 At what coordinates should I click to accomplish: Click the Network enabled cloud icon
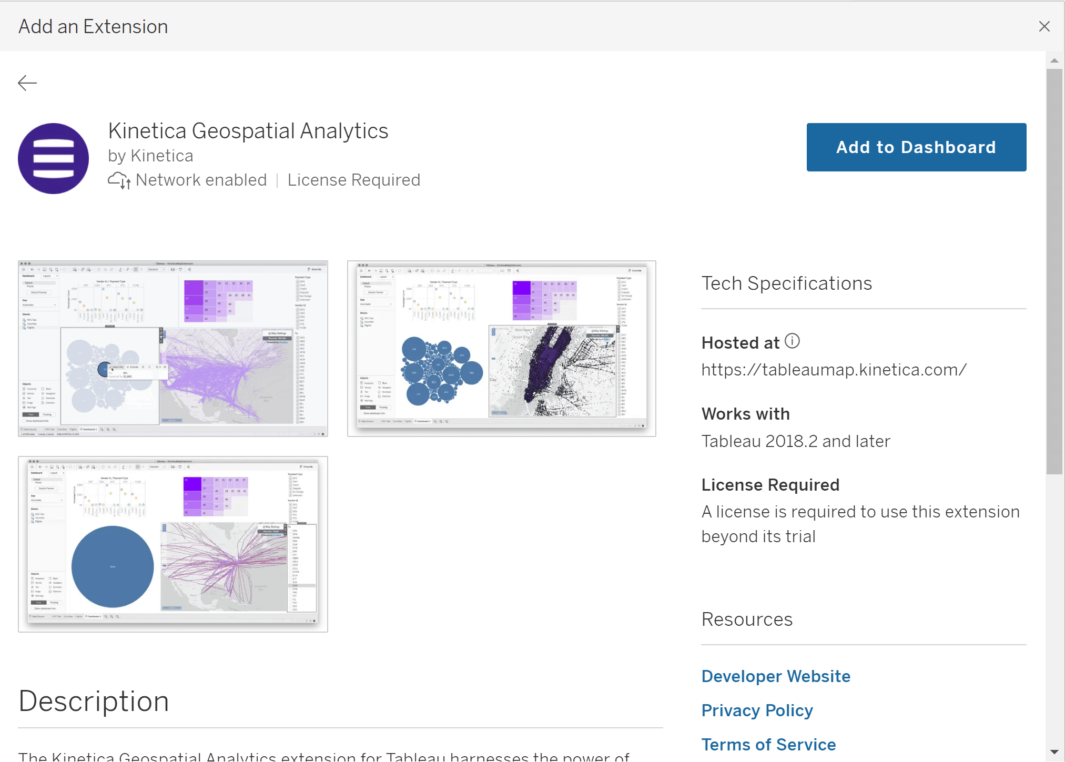[x=119, y=180]
